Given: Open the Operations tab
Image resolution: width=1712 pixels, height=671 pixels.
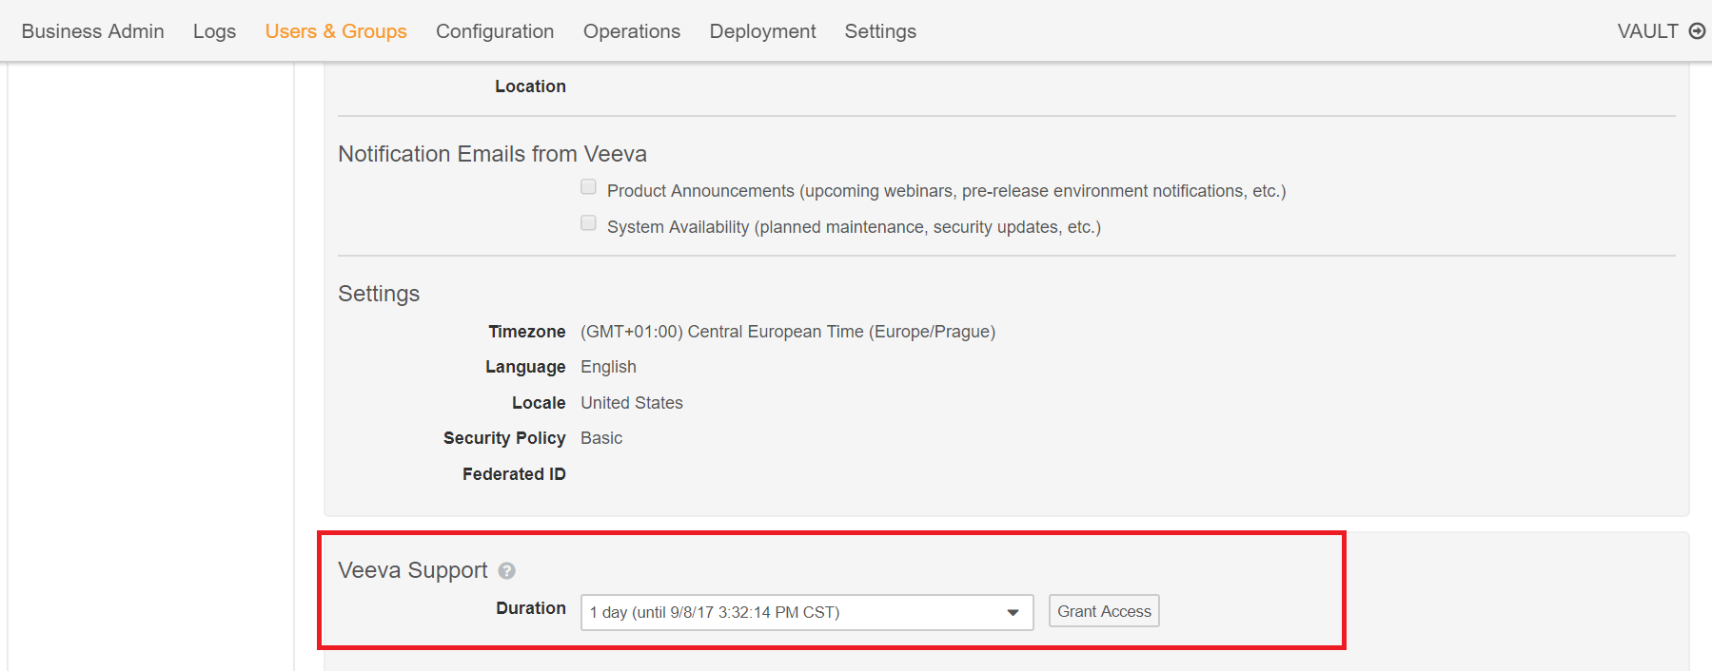Looking at the screenshot, I should (632, 31).
